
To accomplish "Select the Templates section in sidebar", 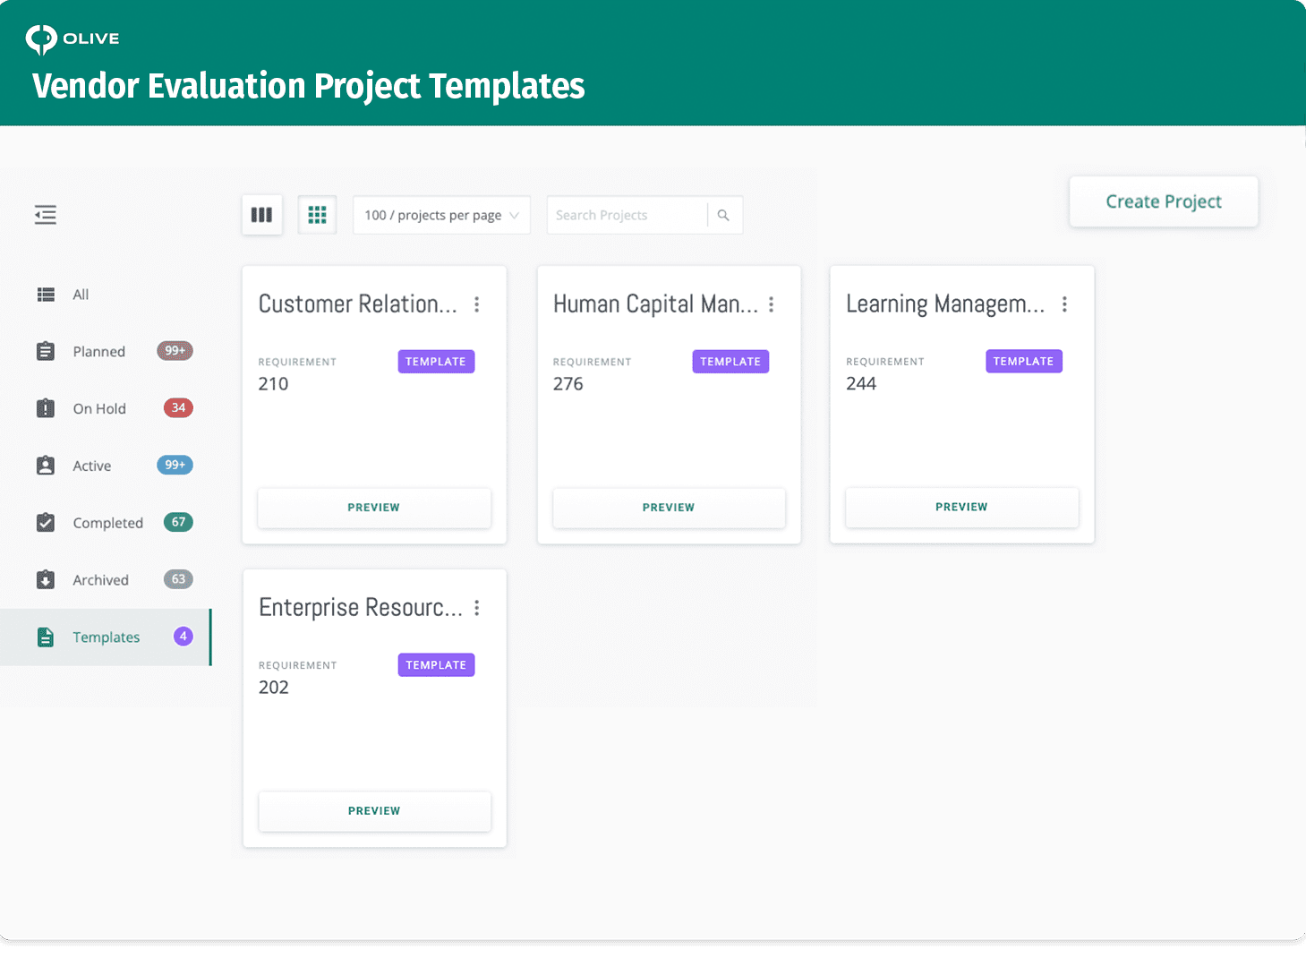I will click(x=106, y=637).
